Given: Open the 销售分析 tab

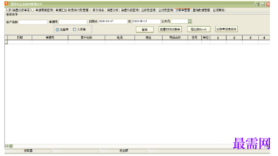Looking at the screenshot, I should pyautogui.click(x=113, y=10).
